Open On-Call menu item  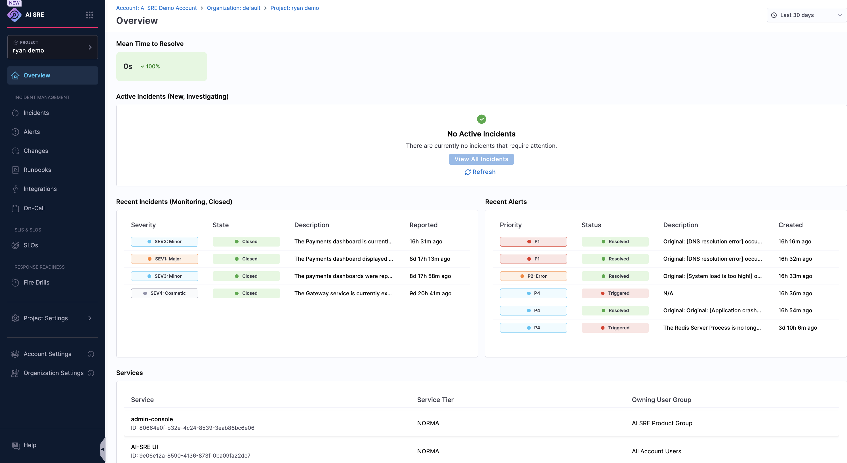(52, 208)
